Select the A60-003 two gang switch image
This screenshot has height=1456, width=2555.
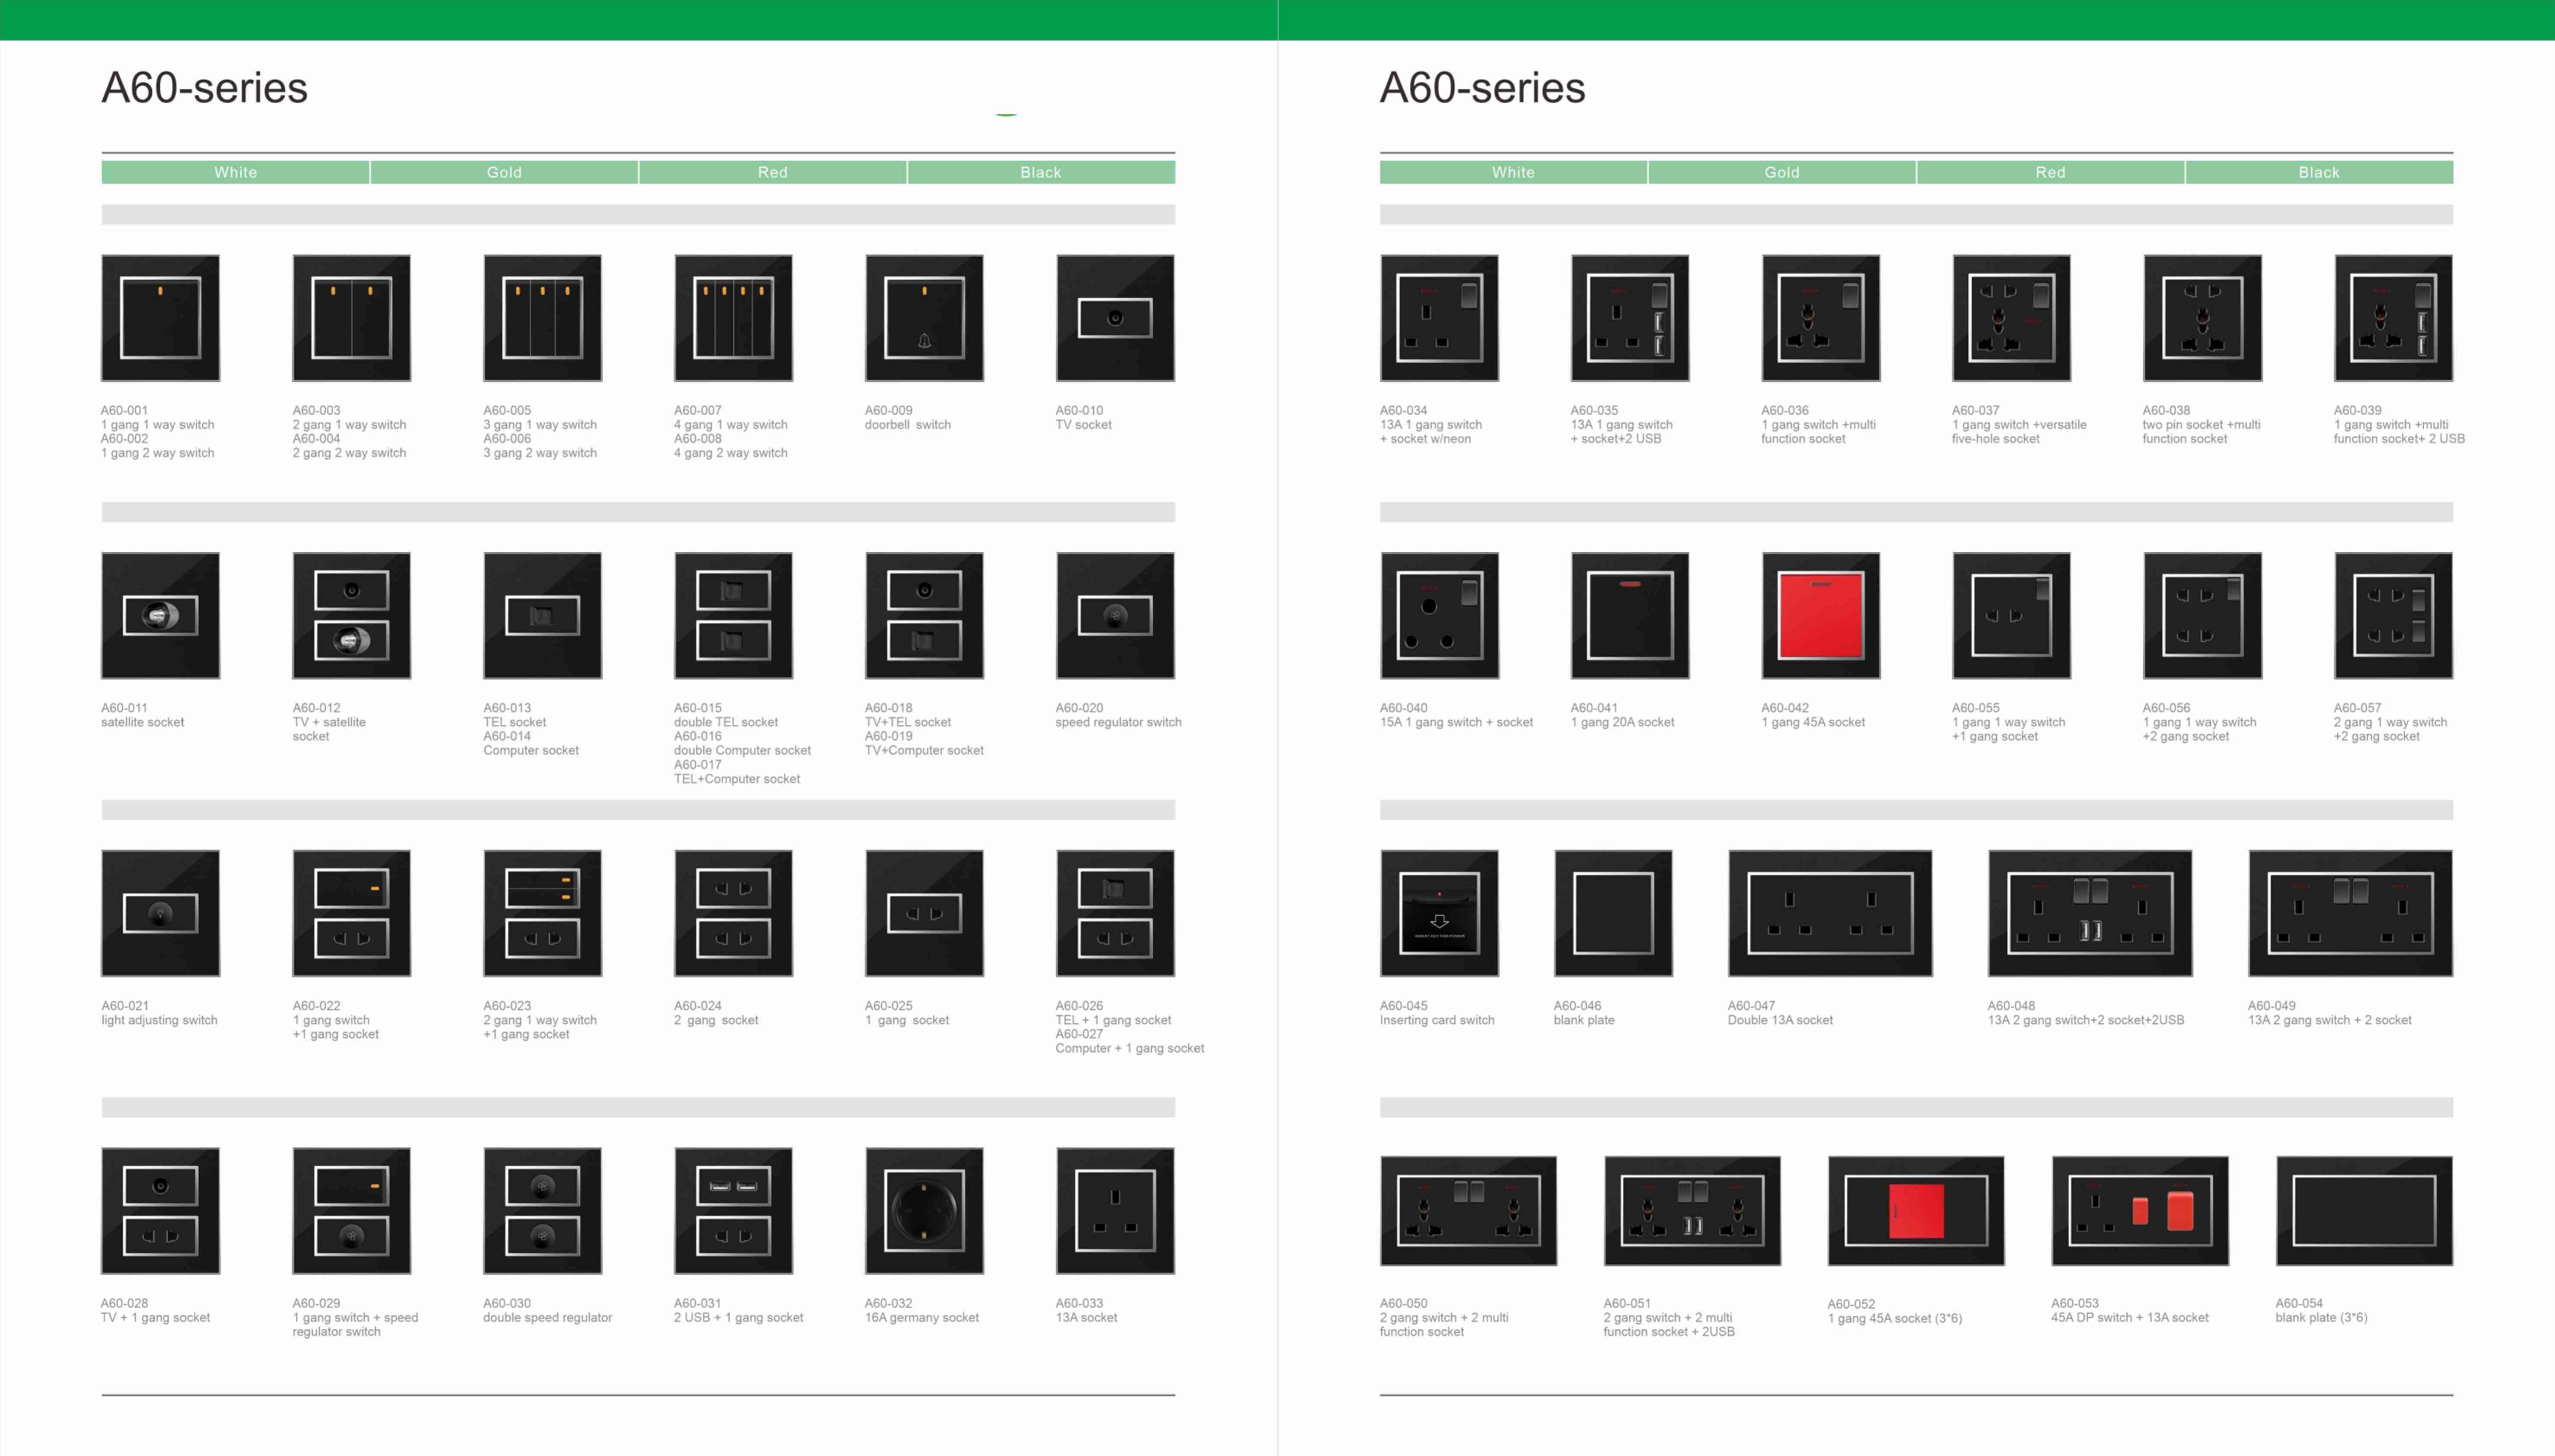[x=351, y=318]
